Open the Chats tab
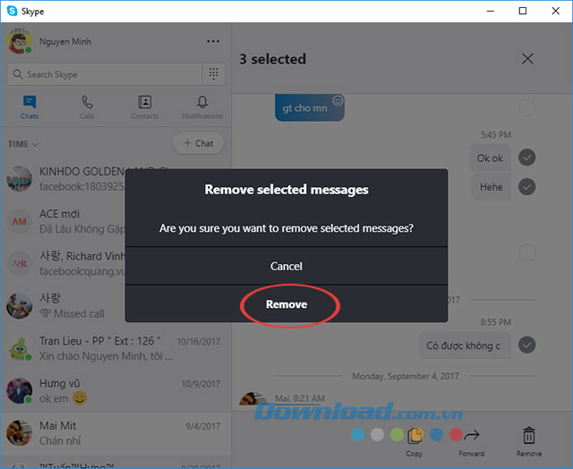573x469 pixels. [x=30, y=107]
